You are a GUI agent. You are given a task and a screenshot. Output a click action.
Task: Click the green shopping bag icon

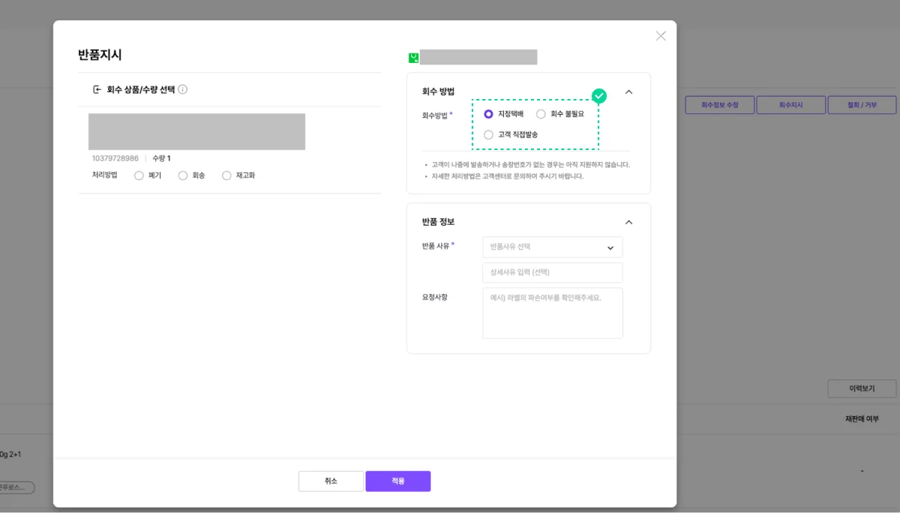412,56
